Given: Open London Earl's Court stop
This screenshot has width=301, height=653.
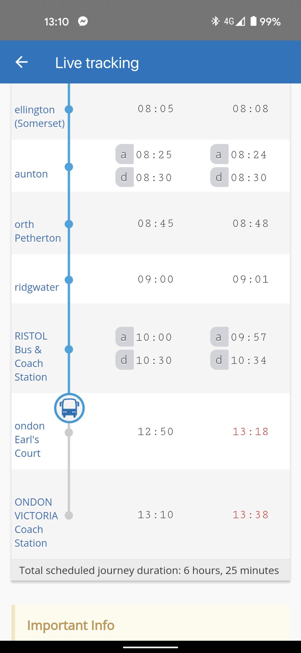Looking at the screenshot, I should tap(30, 440).
